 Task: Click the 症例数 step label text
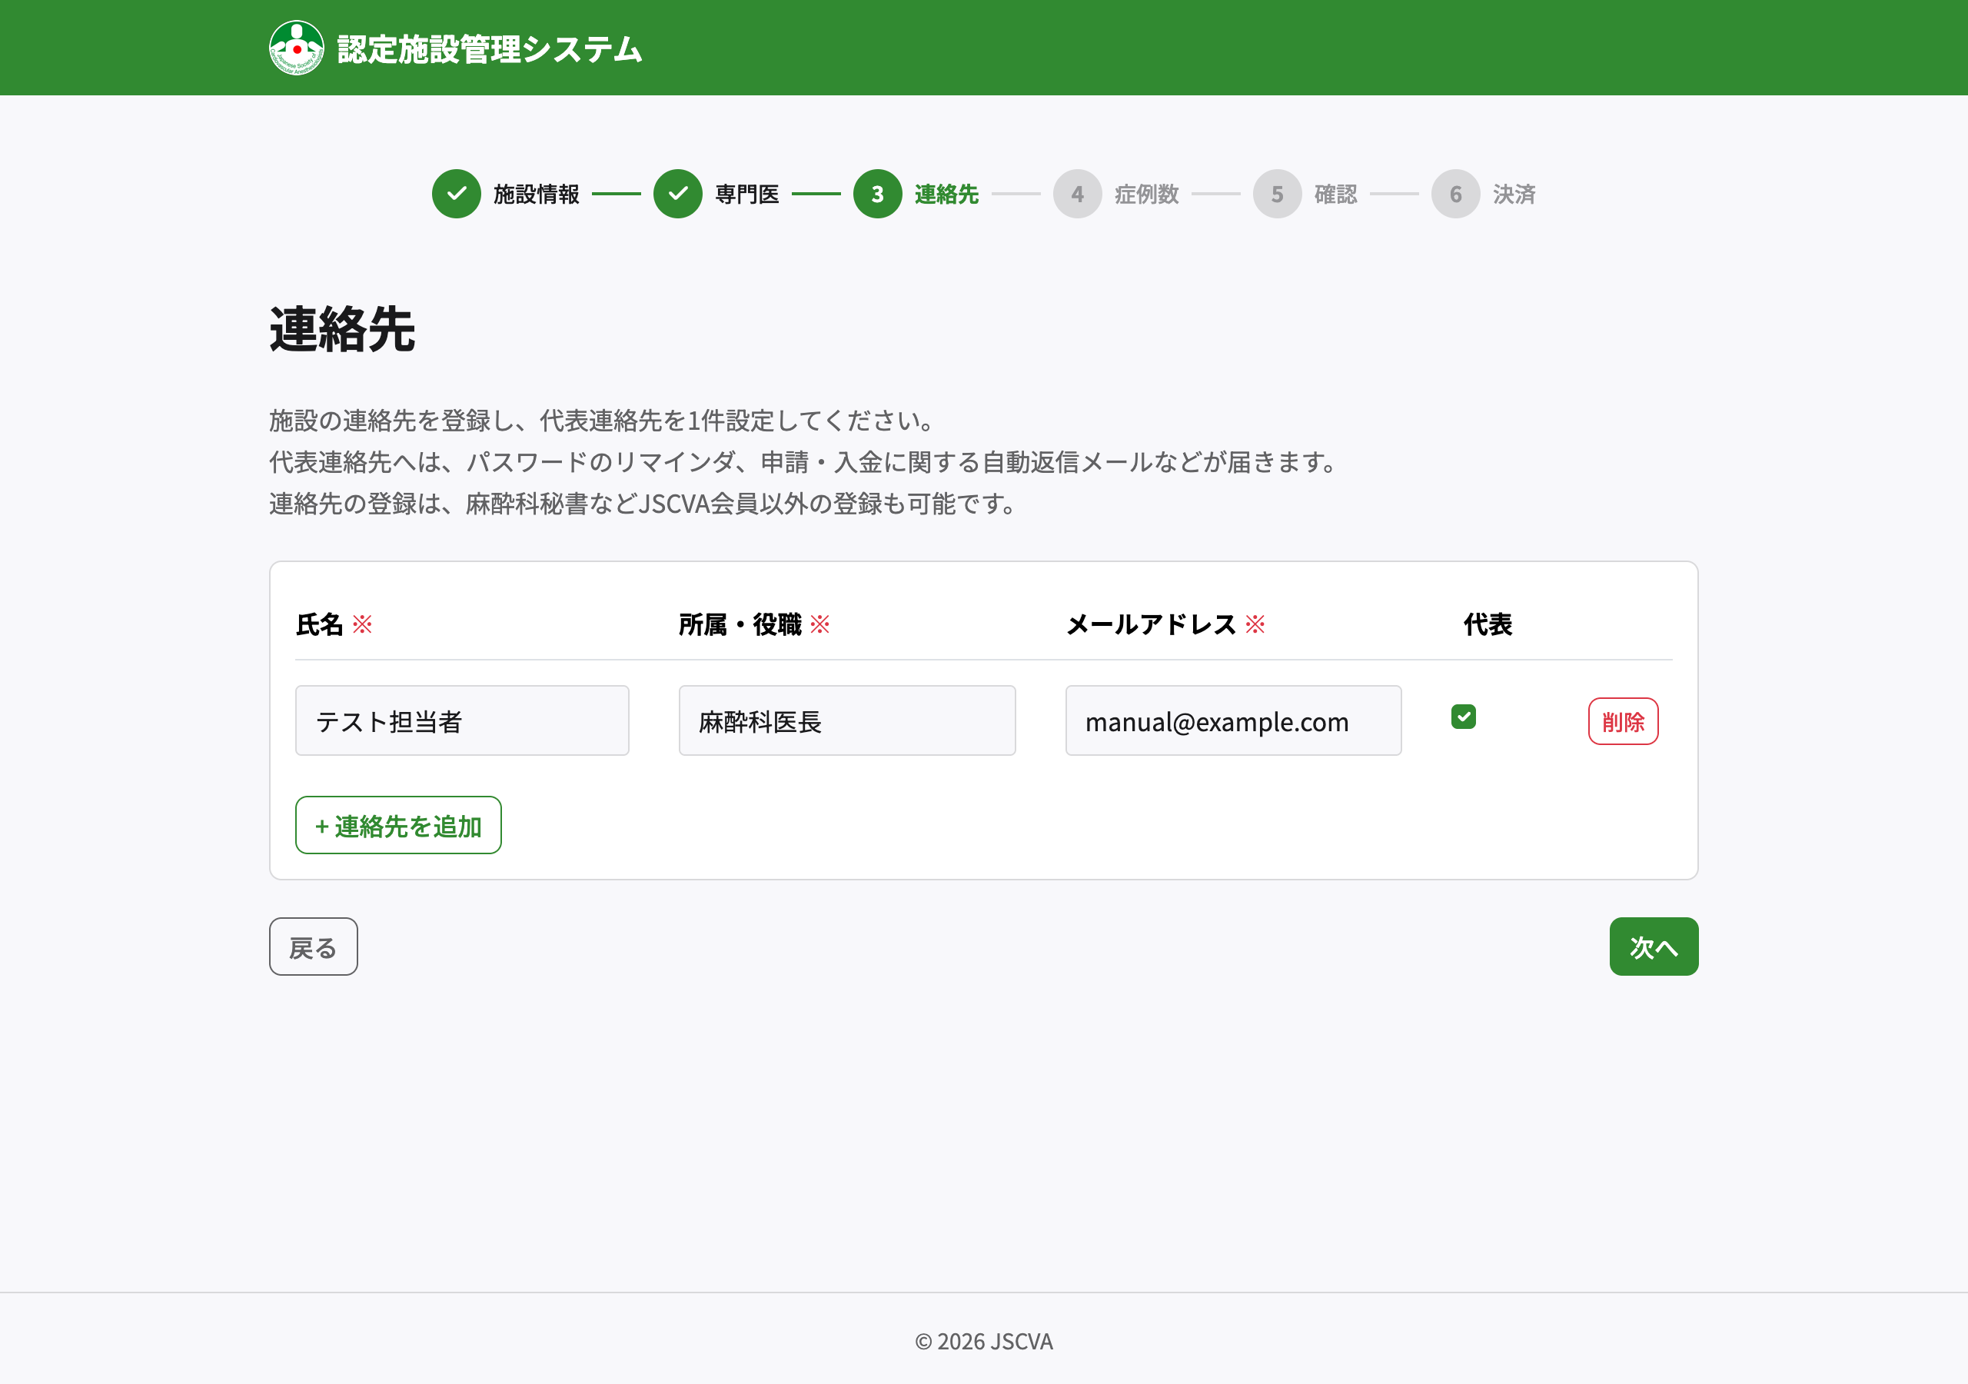pyautogui.click(x=1146, y=195)
